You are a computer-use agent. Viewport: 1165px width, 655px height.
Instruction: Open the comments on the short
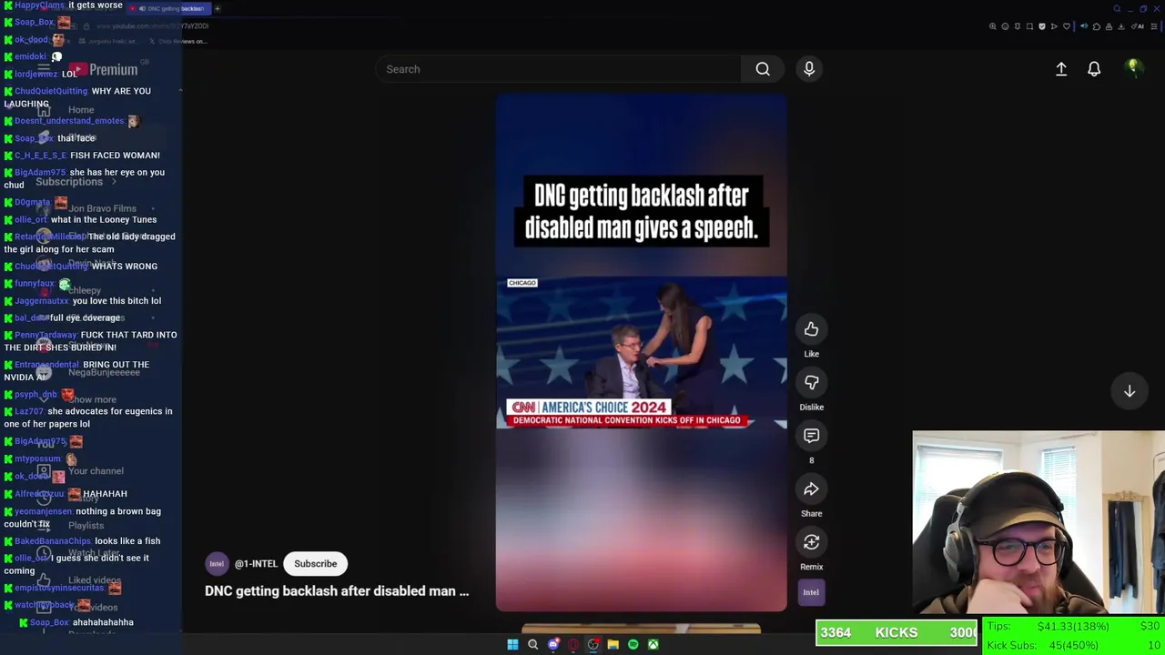pyautogui.click(x=811, y=436)
